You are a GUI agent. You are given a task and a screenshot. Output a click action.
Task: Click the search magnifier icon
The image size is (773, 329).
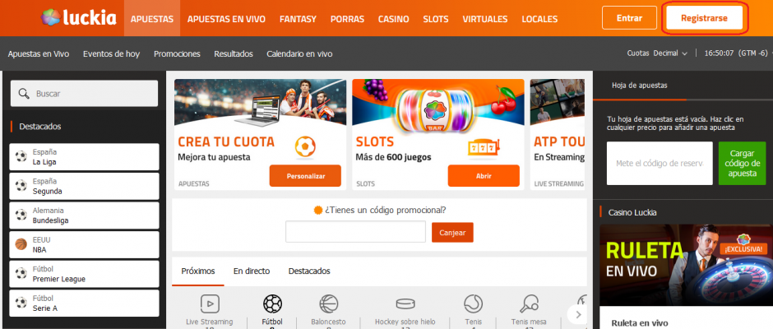(x=23, y=94)
